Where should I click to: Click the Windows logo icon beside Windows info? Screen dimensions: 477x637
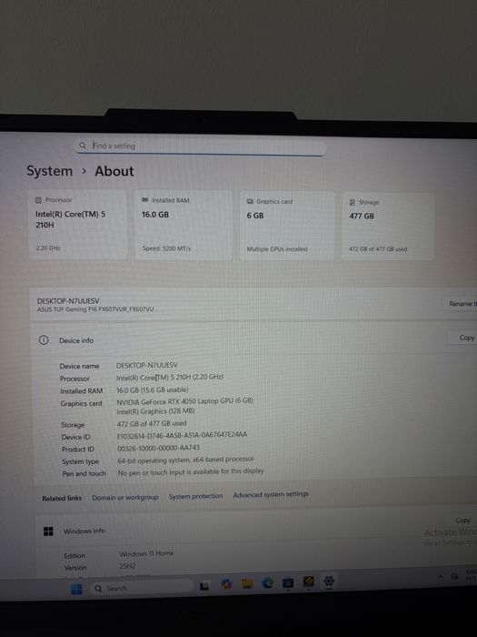[x=48, y=531]
